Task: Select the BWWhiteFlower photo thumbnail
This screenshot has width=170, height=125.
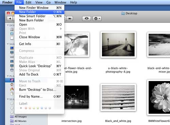Action: point(159,97)
